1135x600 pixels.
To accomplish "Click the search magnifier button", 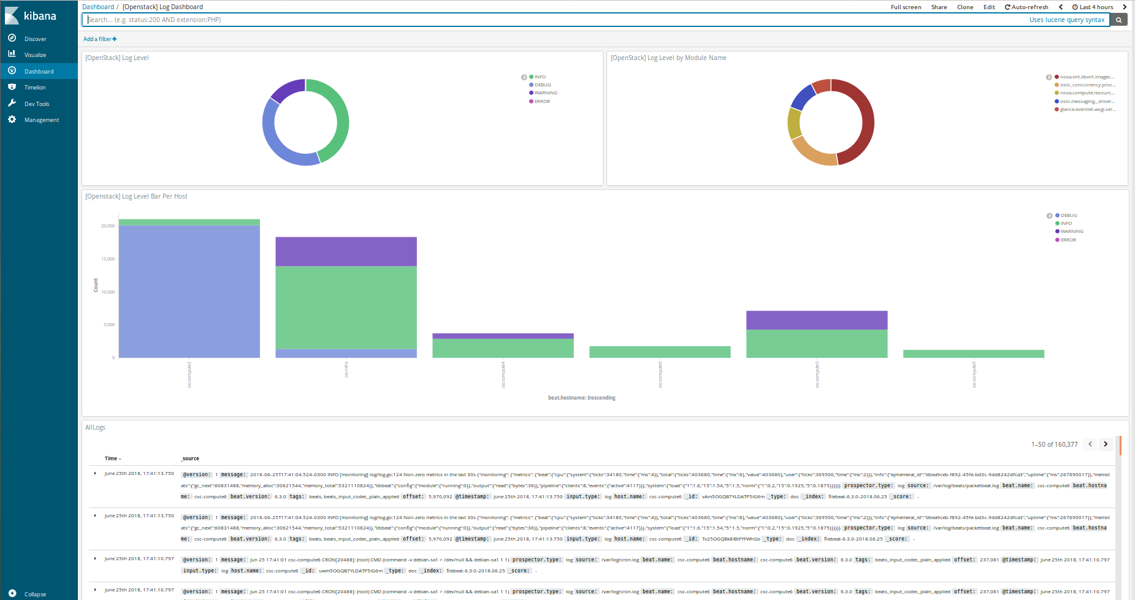I will pos(1118,19).
